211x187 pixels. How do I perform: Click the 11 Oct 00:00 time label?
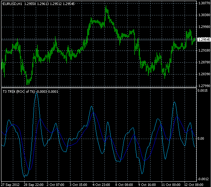(x=171, y=185)
